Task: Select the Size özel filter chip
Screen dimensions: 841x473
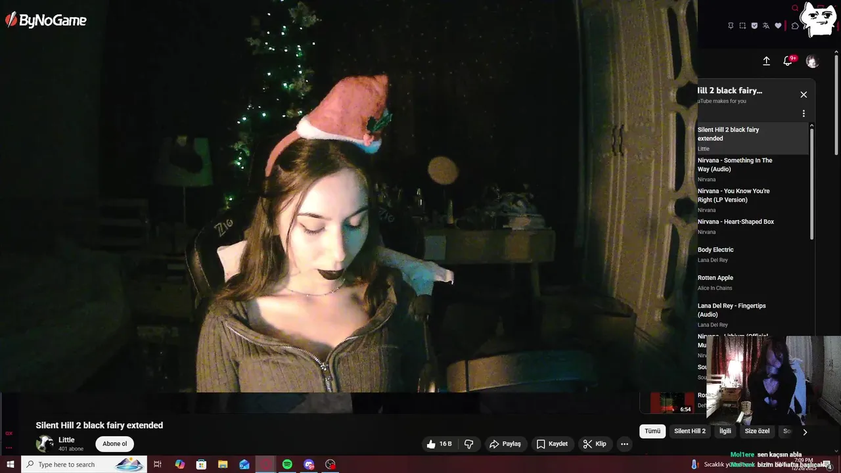Action: pyautogui.click(x=757, y=432)
